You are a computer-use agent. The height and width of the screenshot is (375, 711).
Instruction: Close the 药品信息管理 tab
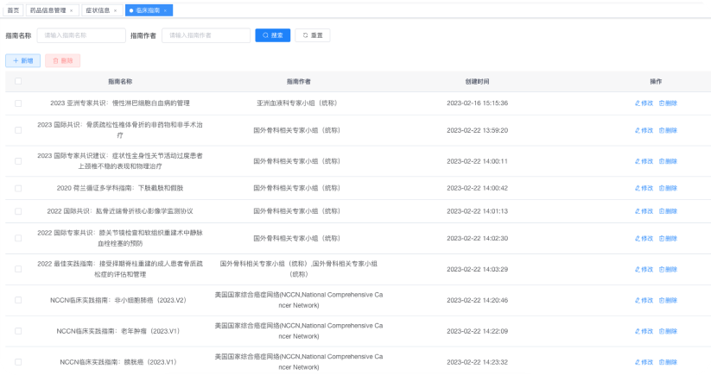pyautogui.click(x=71, y=10)
